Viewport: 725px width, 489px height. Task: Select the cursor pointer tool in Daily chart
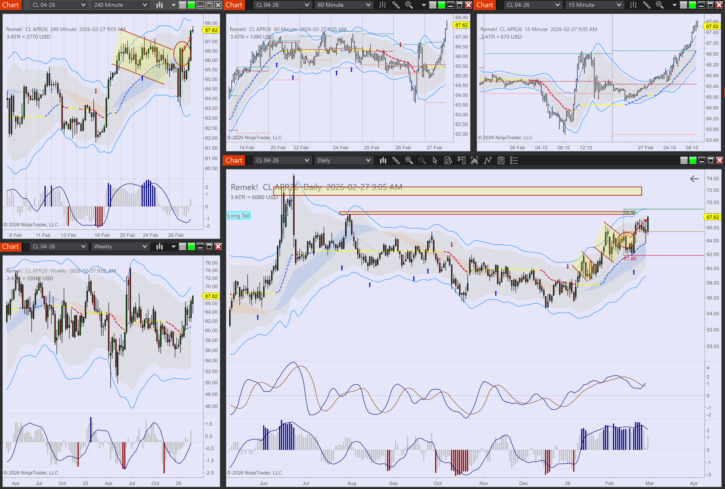(x=435, y=160)
